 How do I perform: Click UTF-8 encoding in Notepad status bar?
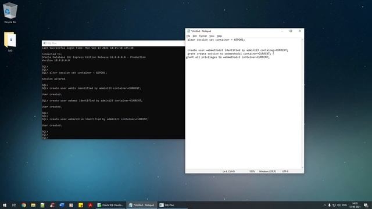[285, 171]
